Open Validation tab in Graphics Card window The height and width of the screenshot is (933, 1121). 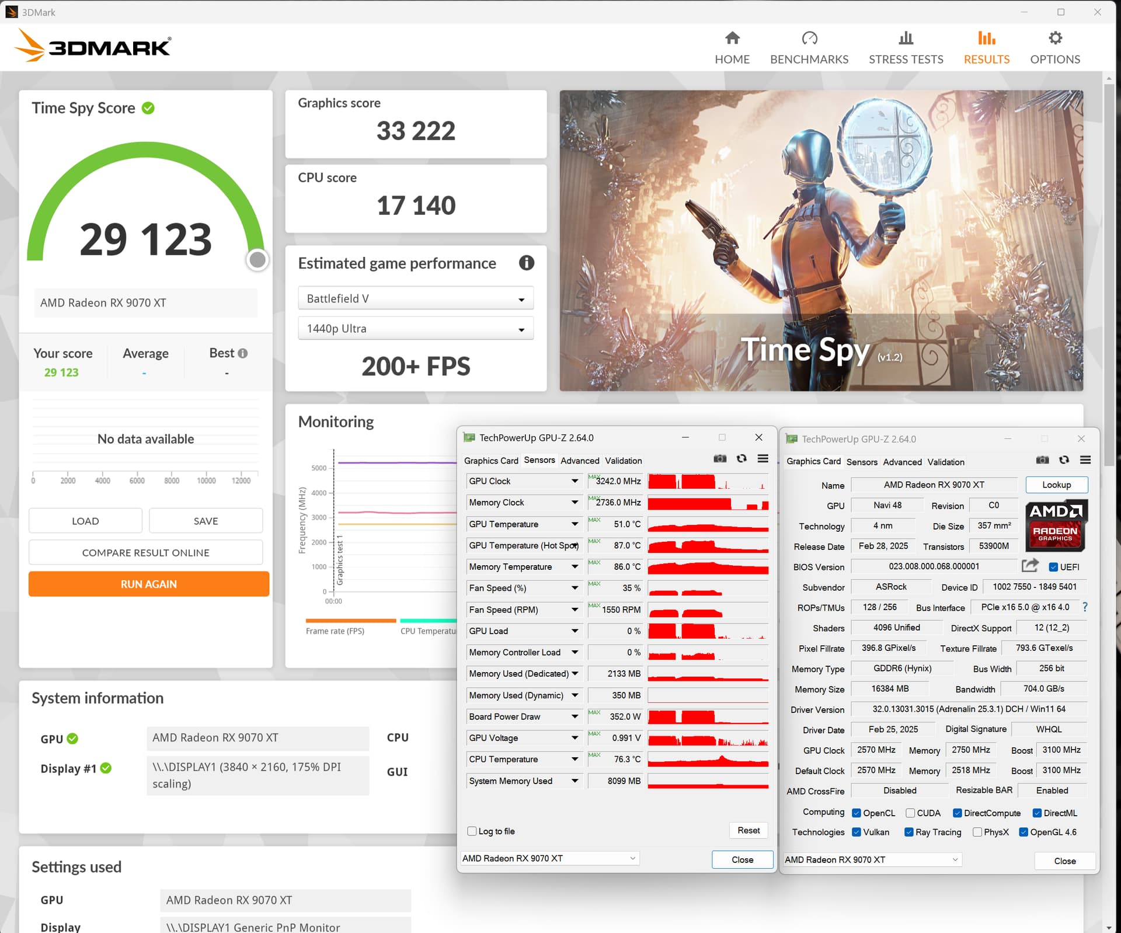click(946, 462)
